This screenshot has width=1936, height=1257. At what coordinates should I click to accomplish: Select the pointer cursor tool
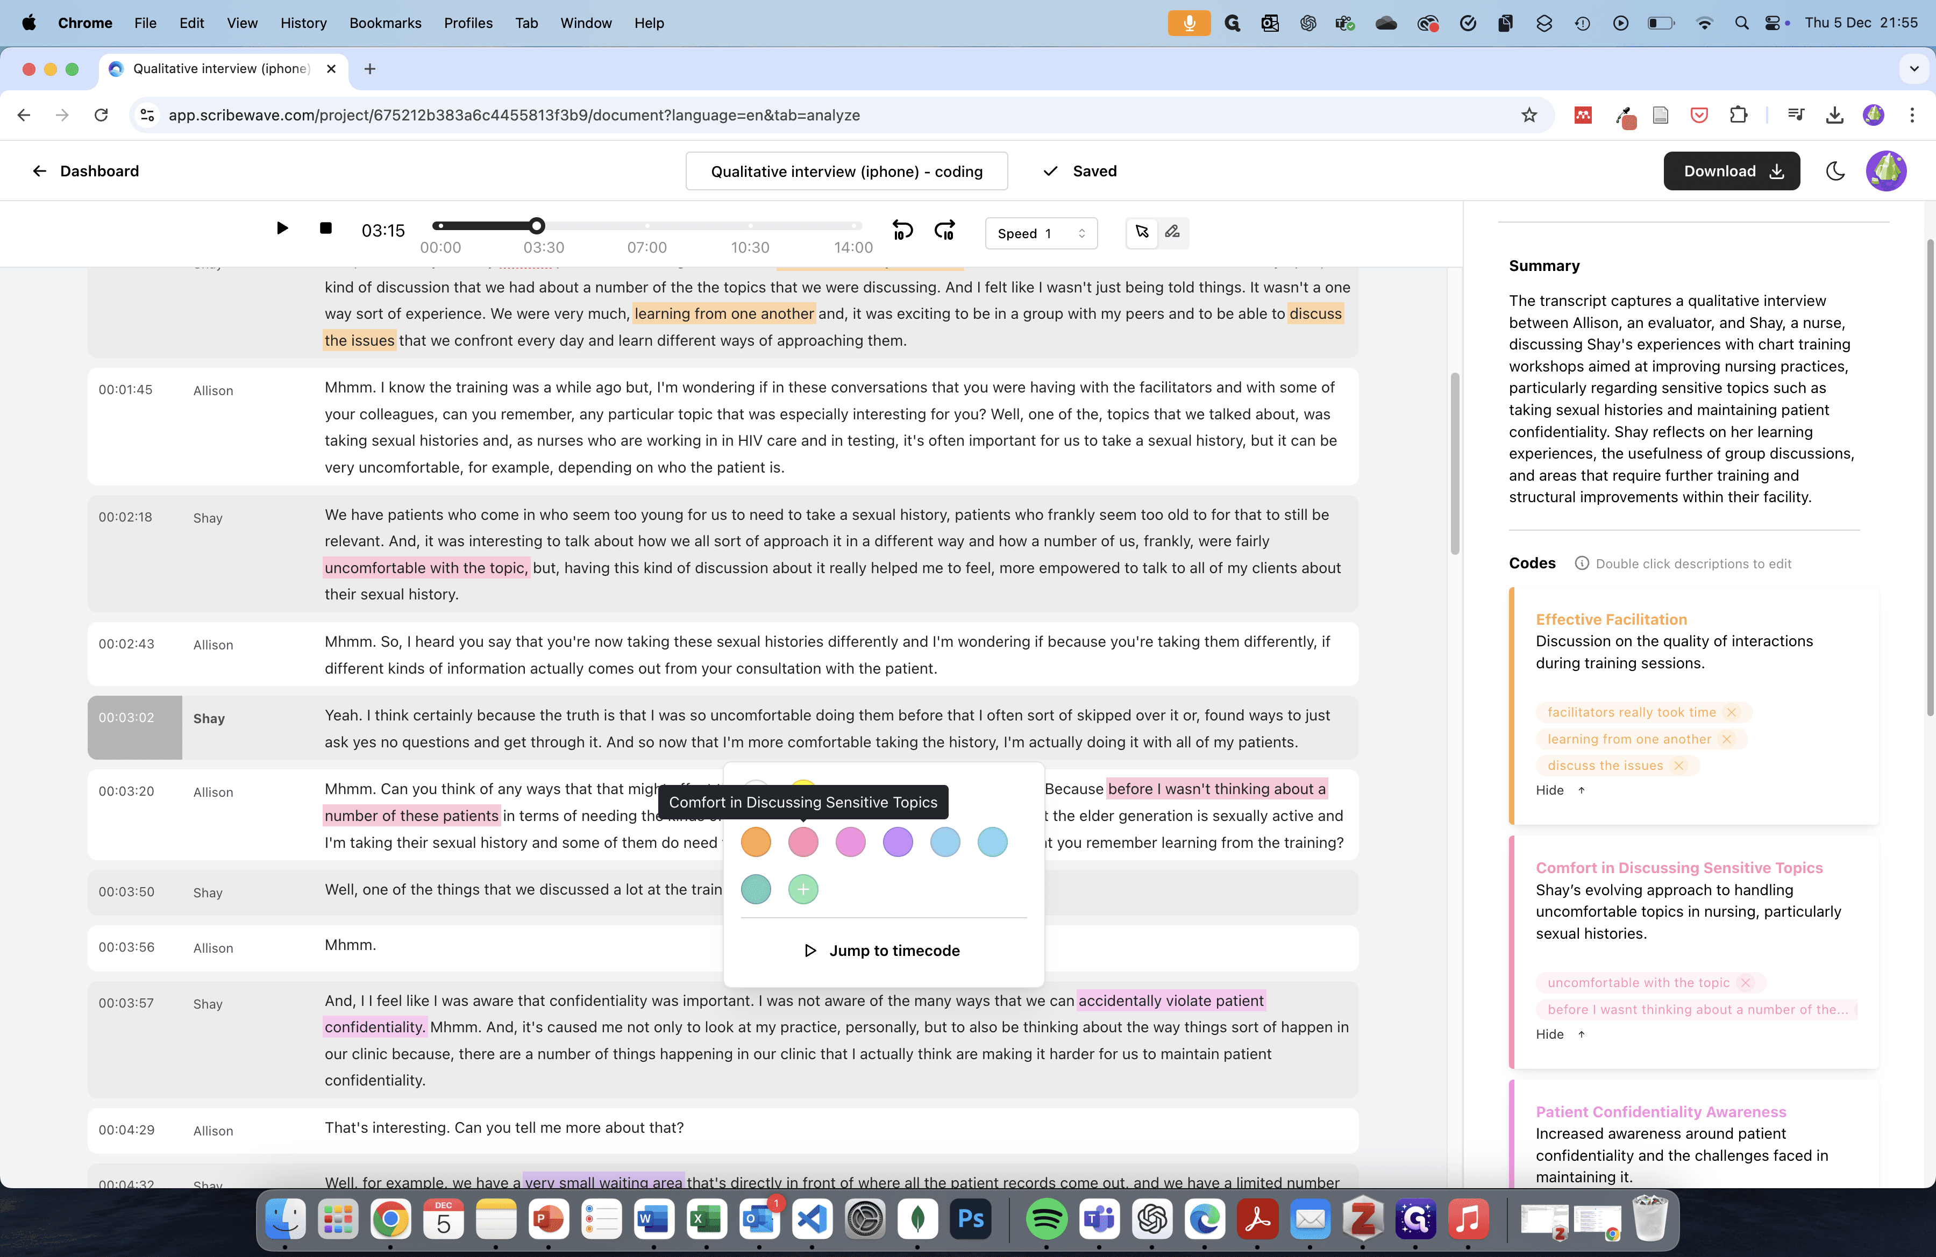1142,233
